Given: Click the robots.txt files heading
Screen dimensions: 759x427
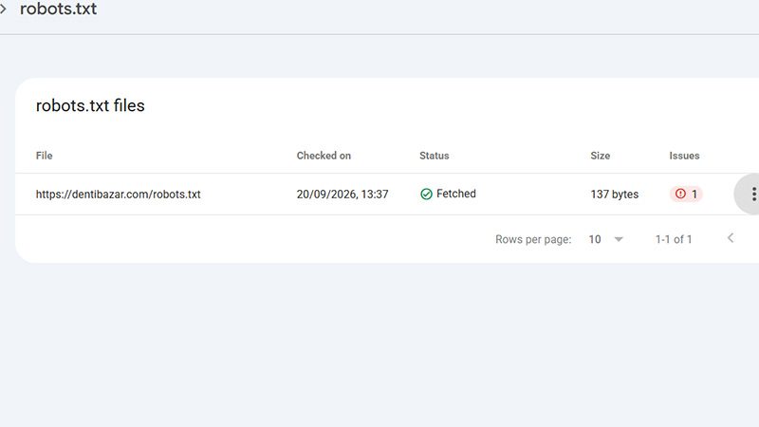Looking at the screenshot, I should tap(90, 105).
